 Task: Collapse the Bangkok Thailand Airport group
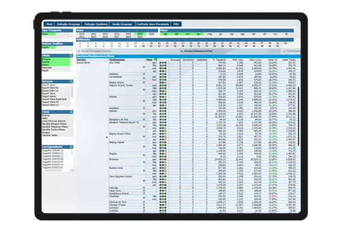(144, 127)
